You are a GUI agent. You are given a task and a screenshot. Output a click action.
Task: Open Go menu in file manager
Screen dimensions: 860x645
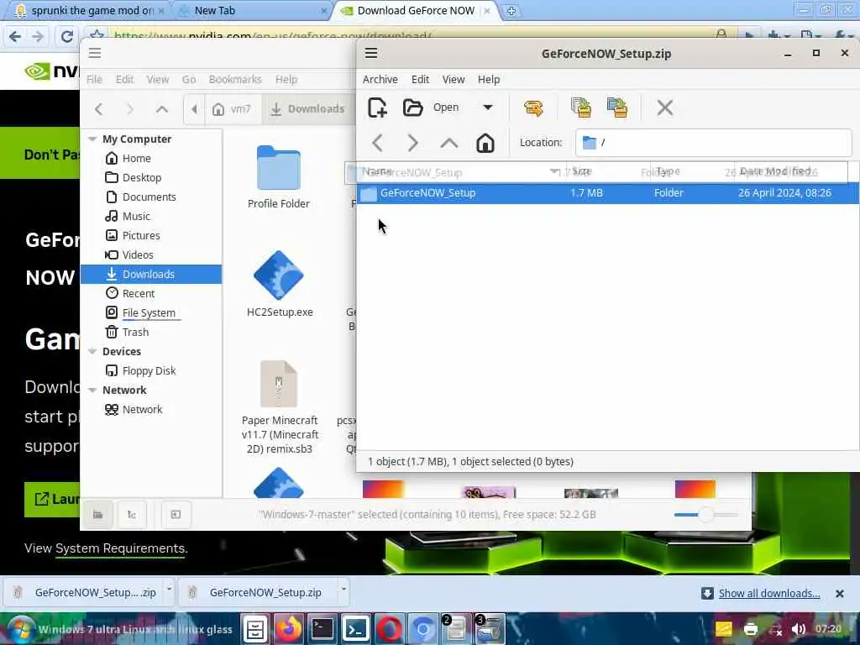click(x=189, y=80)
